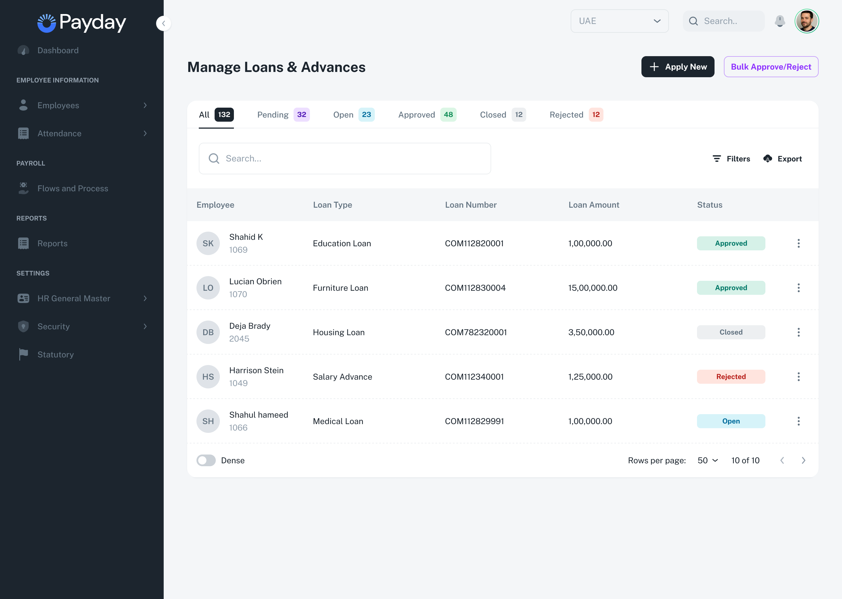Open the UAE country dropdown
This screenshot has width=842, height=599.
click(x=619, y=21)
